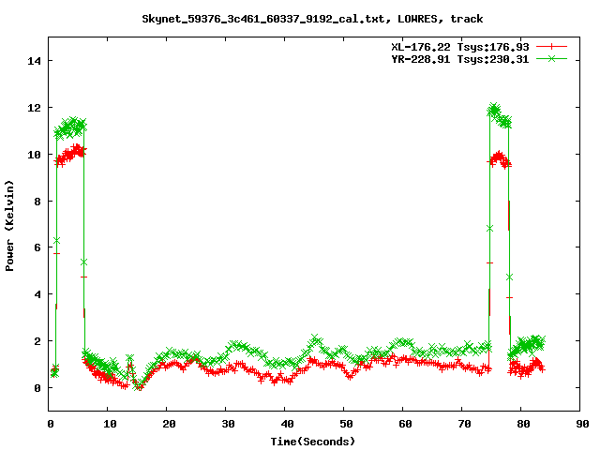Click x-axis tick label 40

[x=287, y=424]
